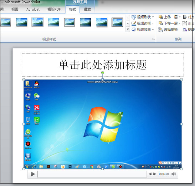Image resolution: width=195 pixels, height=186 pixels.
Task: Open the 福昕PDF ribbon tab
Action: (x=54, y=9)
